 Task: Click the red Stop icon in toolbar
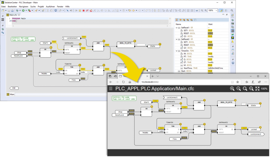[84, 11]
